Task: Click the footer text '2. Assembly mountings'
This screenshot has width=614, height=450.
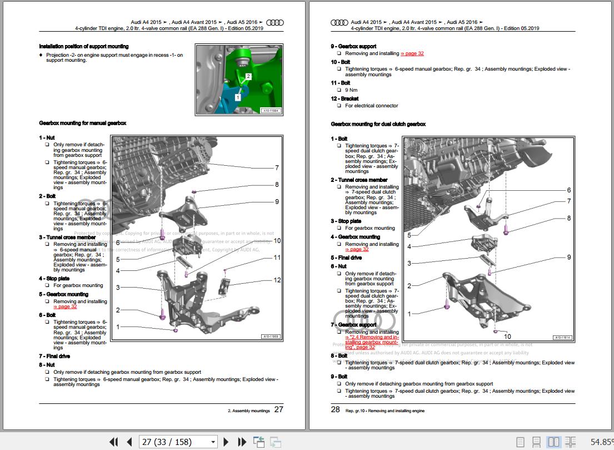Action: [x=249, y=411]
